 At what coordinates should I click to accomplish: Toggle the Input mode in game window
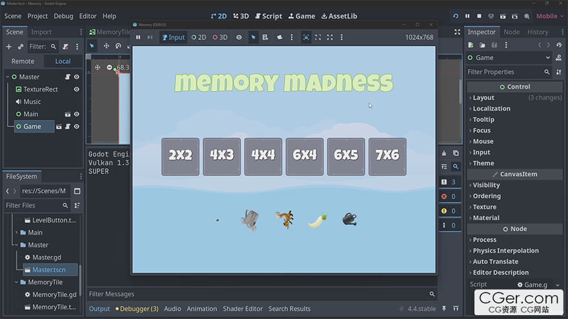click(x=173, y=37)
